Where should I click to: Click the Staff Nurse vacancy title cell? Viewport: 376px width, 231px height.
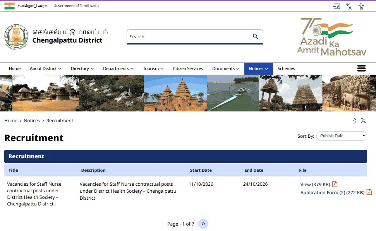click(34, 194)
